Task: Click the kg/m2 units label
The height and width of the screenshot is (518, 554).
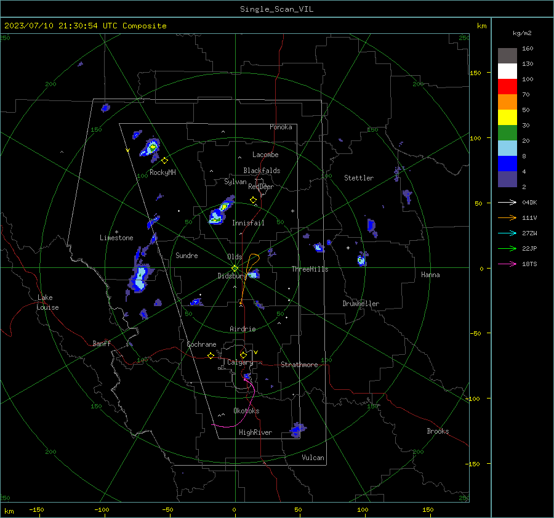Action: click(522, 33)
